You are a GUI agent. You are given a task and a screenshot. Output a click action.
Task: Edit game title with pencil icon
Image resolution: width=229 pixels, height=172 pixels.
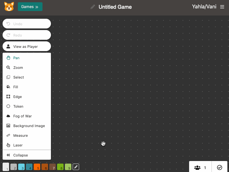pos(93,7)
